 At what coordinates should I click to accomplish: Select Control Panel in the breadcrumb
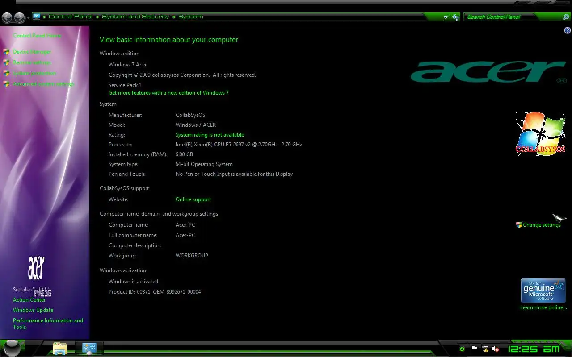click(x=71, y=17)
